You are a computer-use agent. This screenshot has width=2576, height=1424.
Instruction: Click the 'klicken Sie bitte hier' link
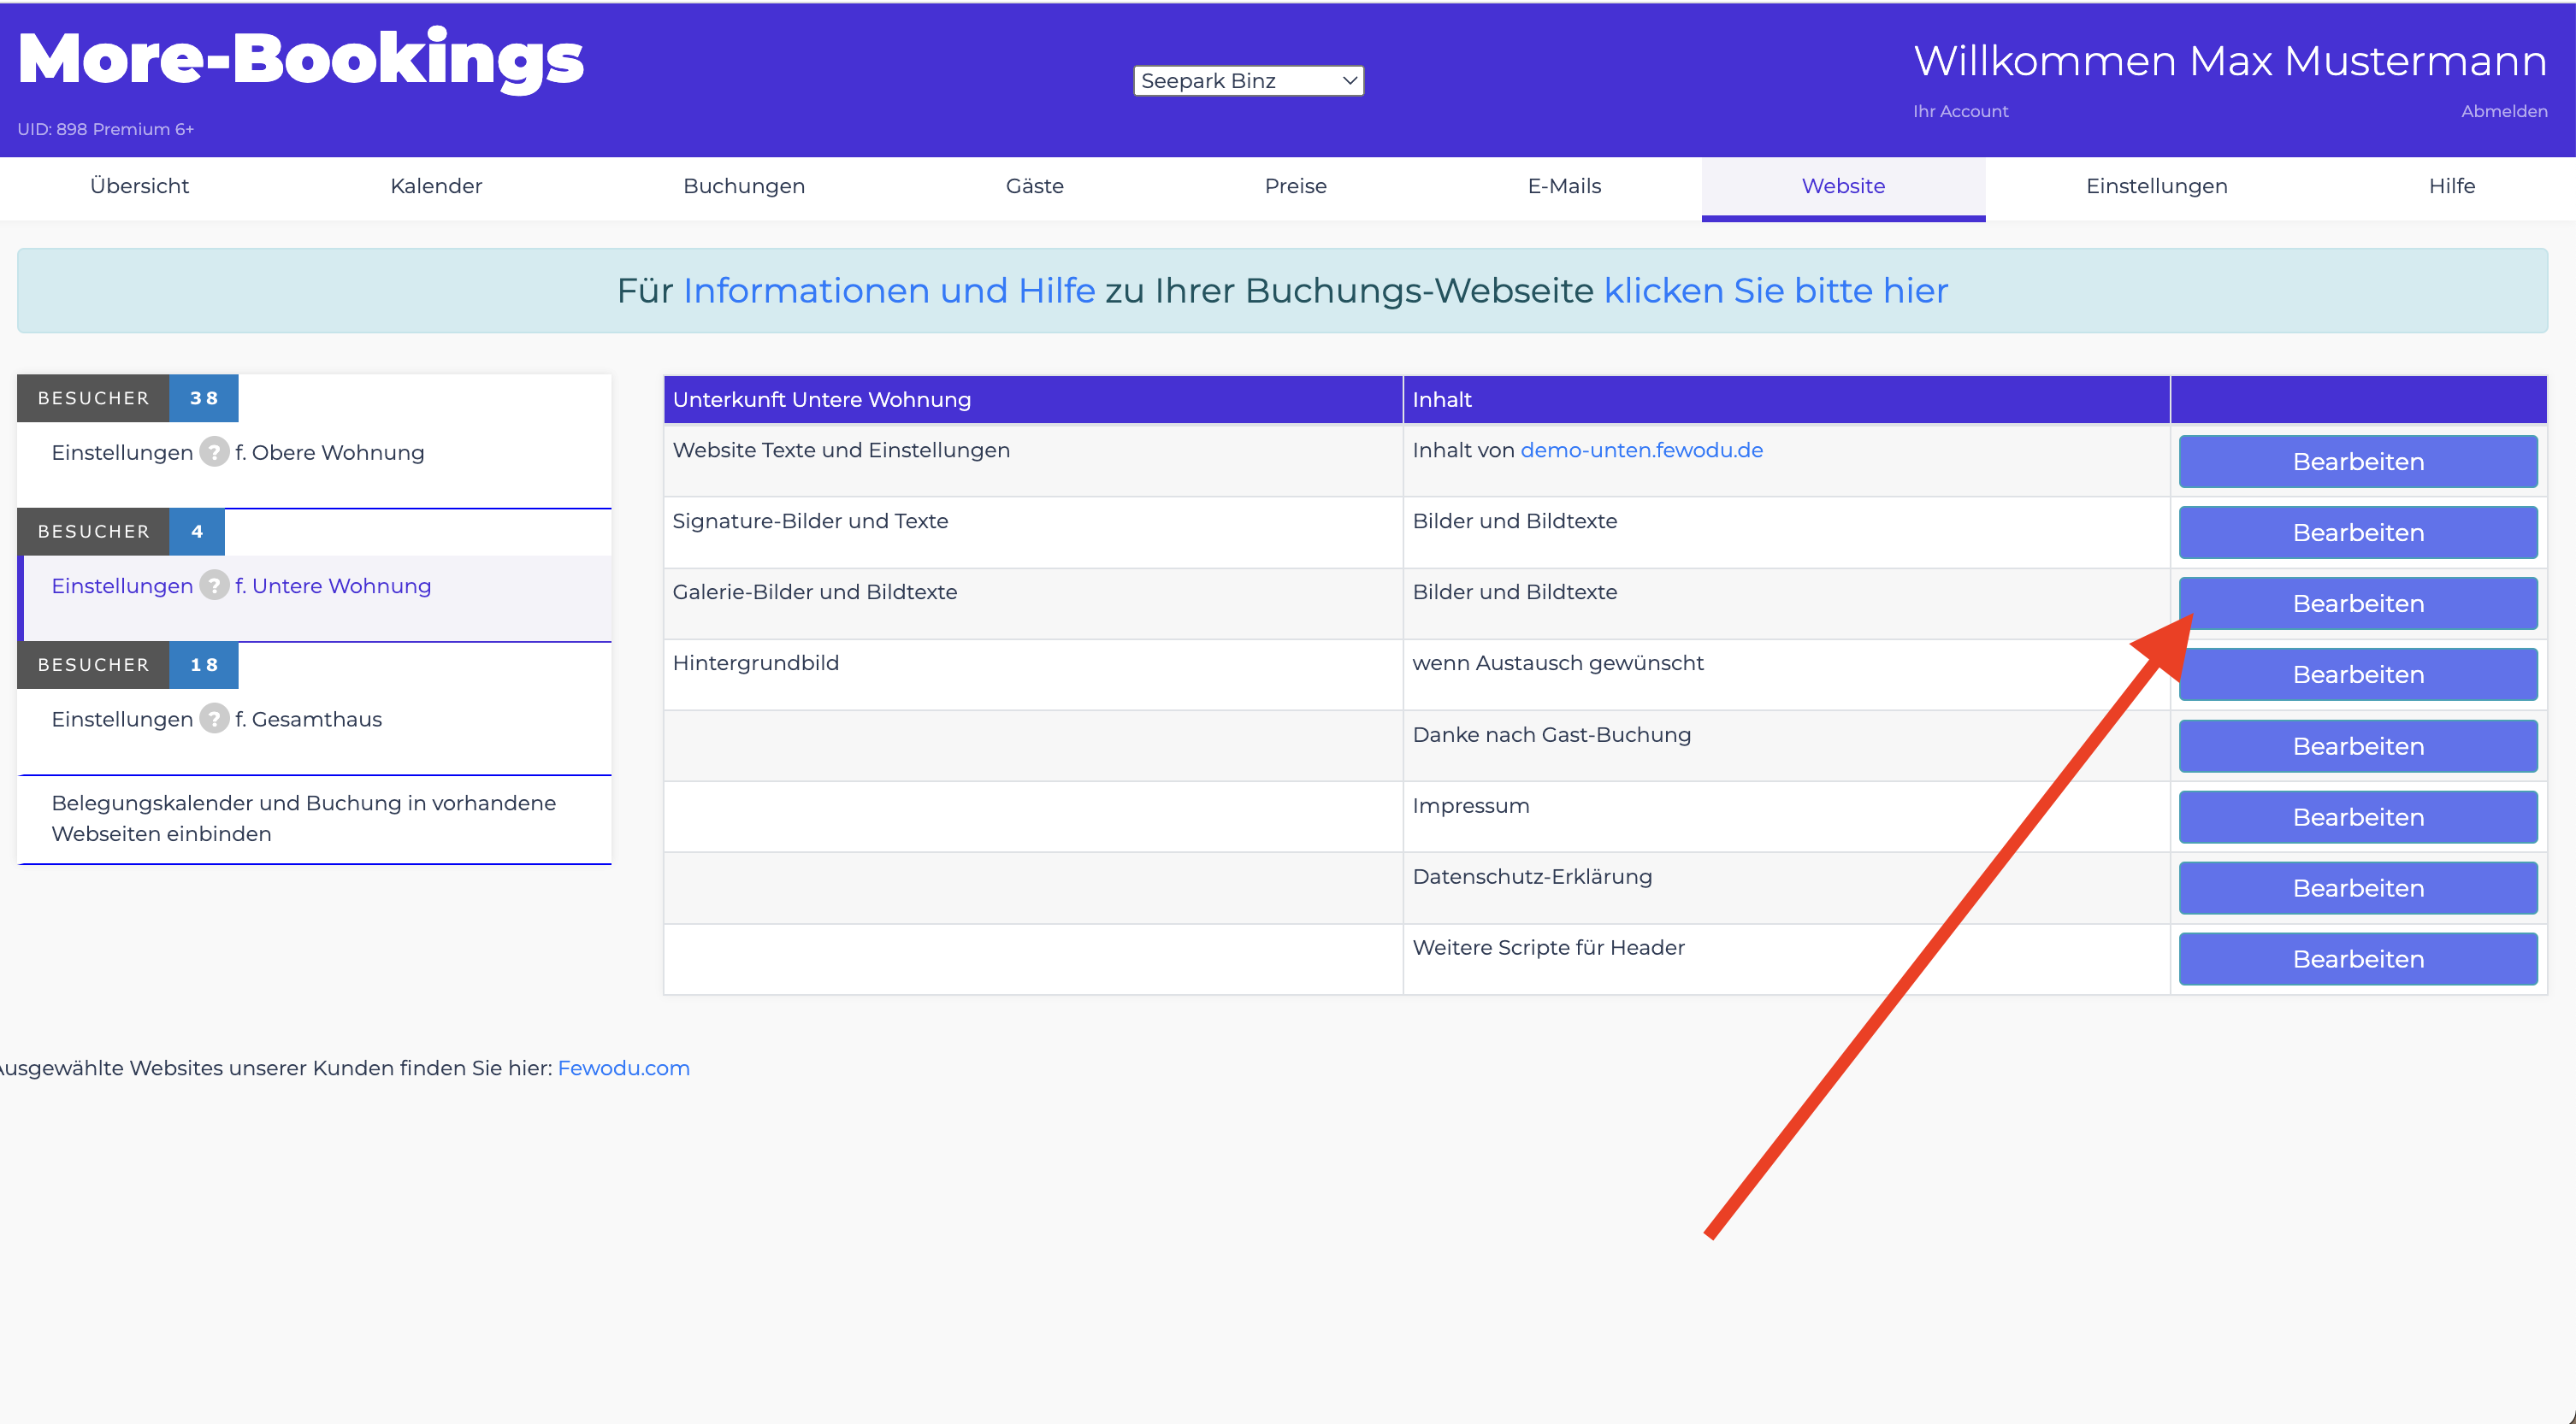coord(1776,291)
